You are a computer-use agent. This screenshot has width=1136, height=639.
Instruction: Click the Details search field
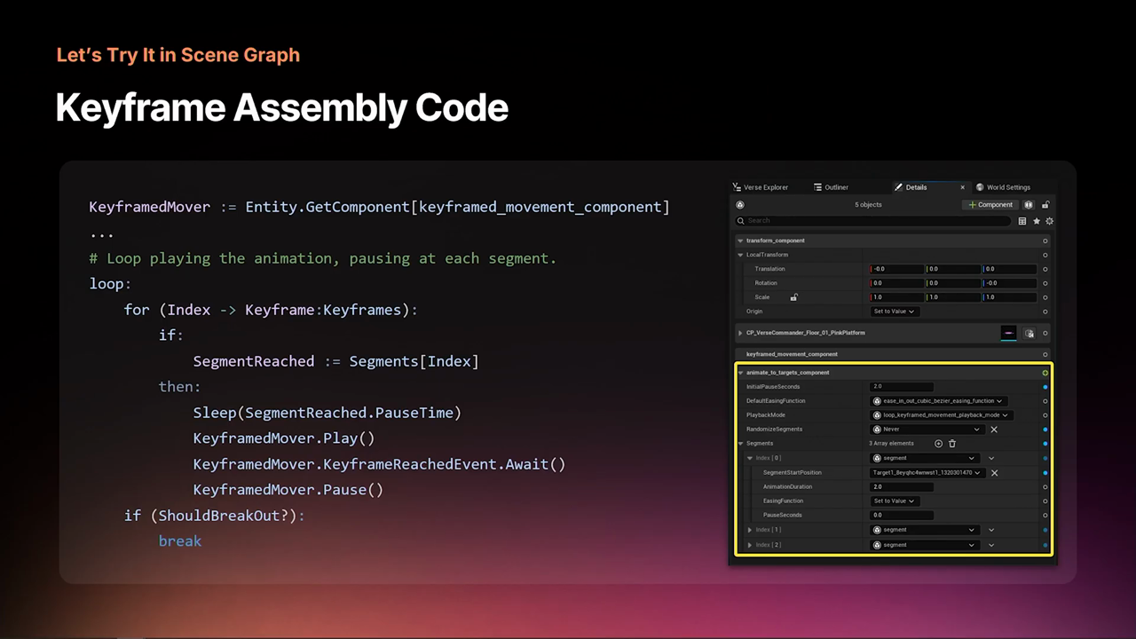click(x=874, y=220)
